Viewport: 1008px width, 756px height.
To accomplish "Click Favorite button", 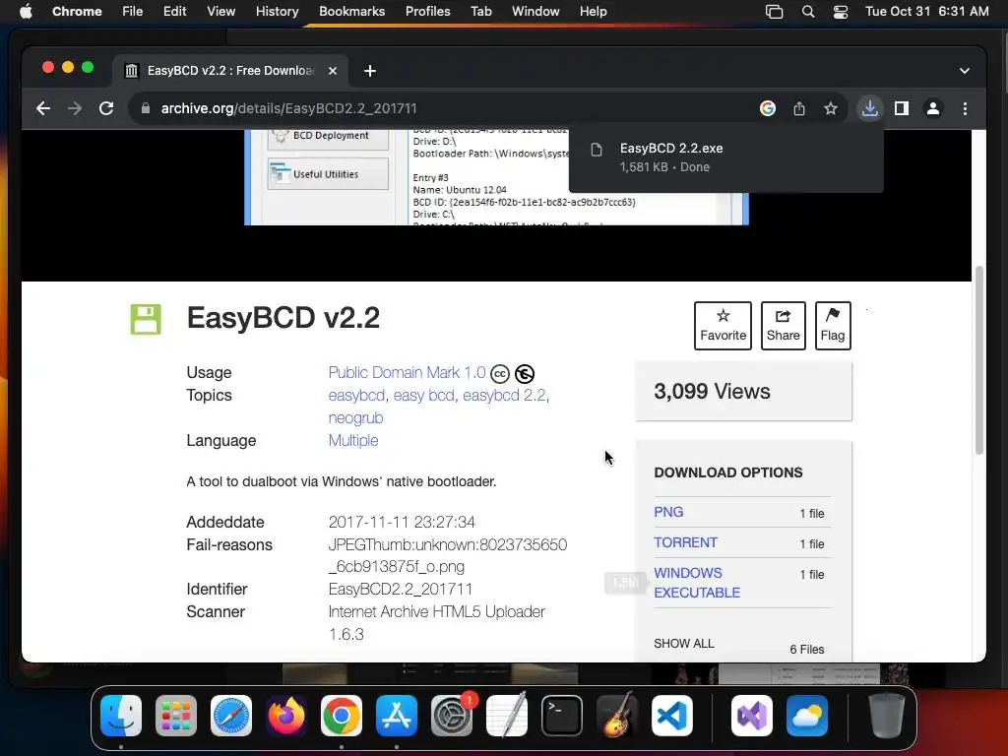I will [x=723, y=325].
